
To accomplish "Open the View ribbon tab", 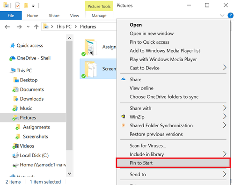I will (x=74, y=15).
